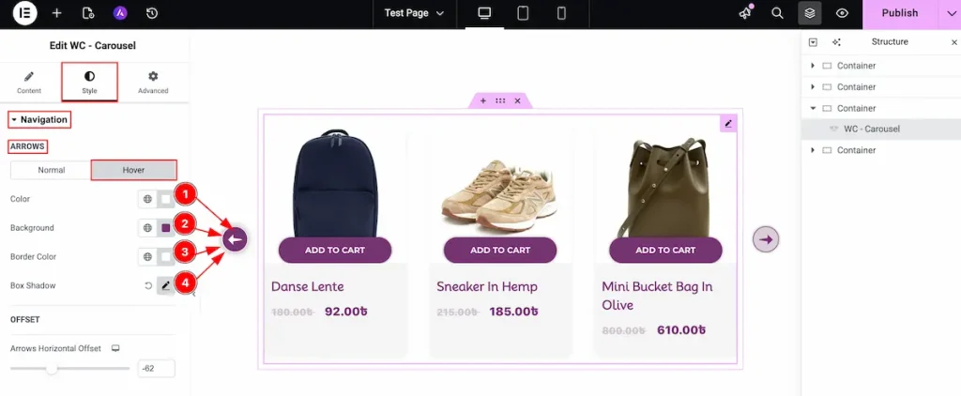Open the search finder icon

777,13
